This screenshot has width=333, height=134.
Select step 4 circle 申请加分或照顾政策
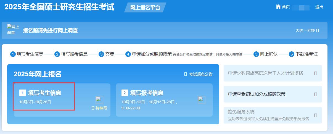coord(128,54)
